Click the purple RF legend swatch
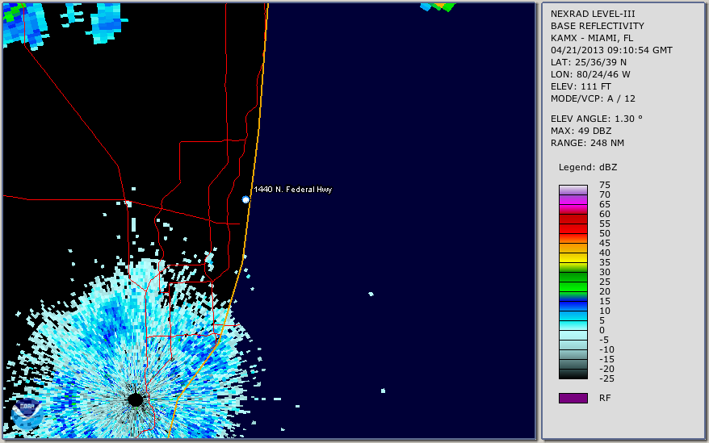Image resolution: width=709 pixels, height=443 pixels. pyautogui.click(x=573, y=398)
